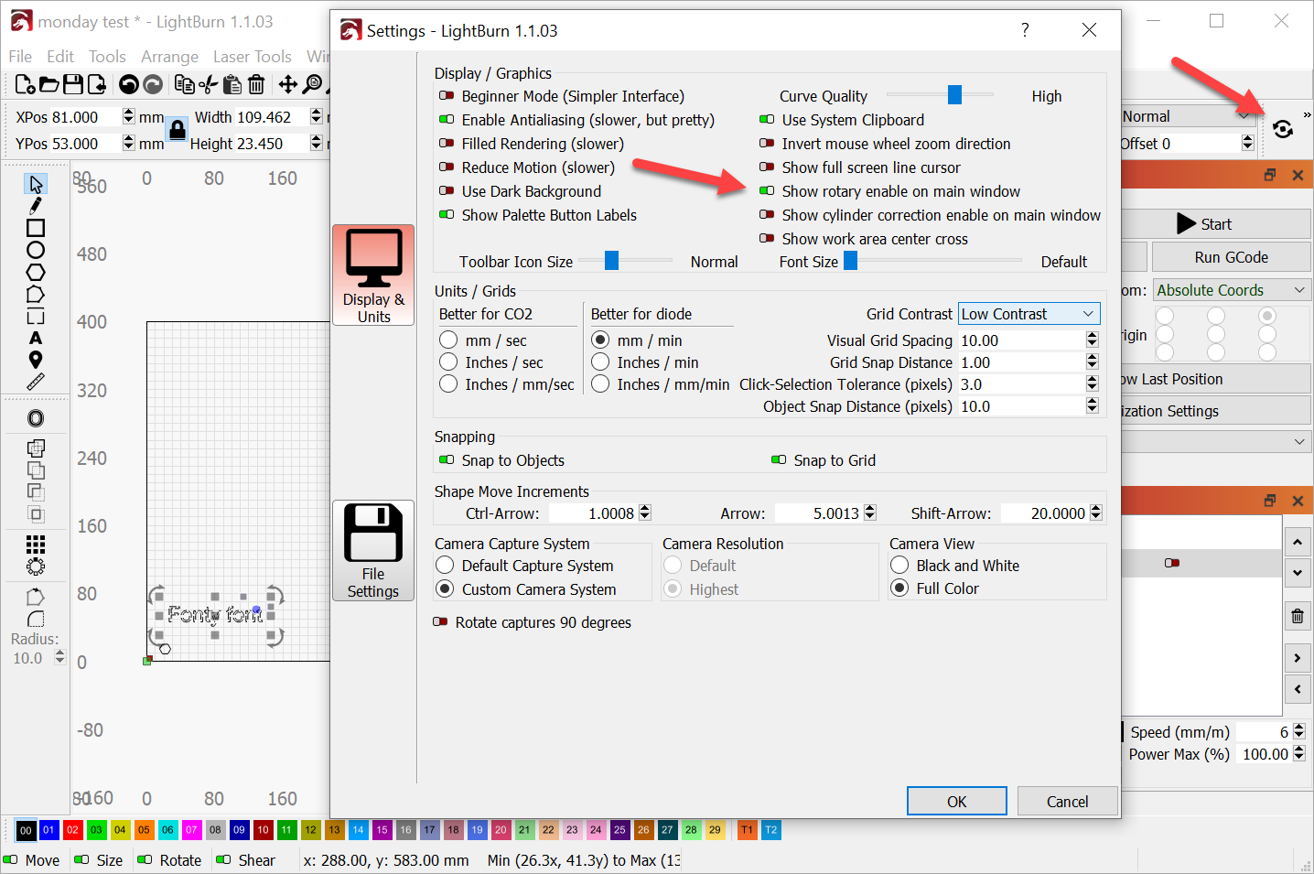Open the Grid Contrast dropdown
The width and height of the screenshot is (1314, 874).
click(x=1029, y=314)
